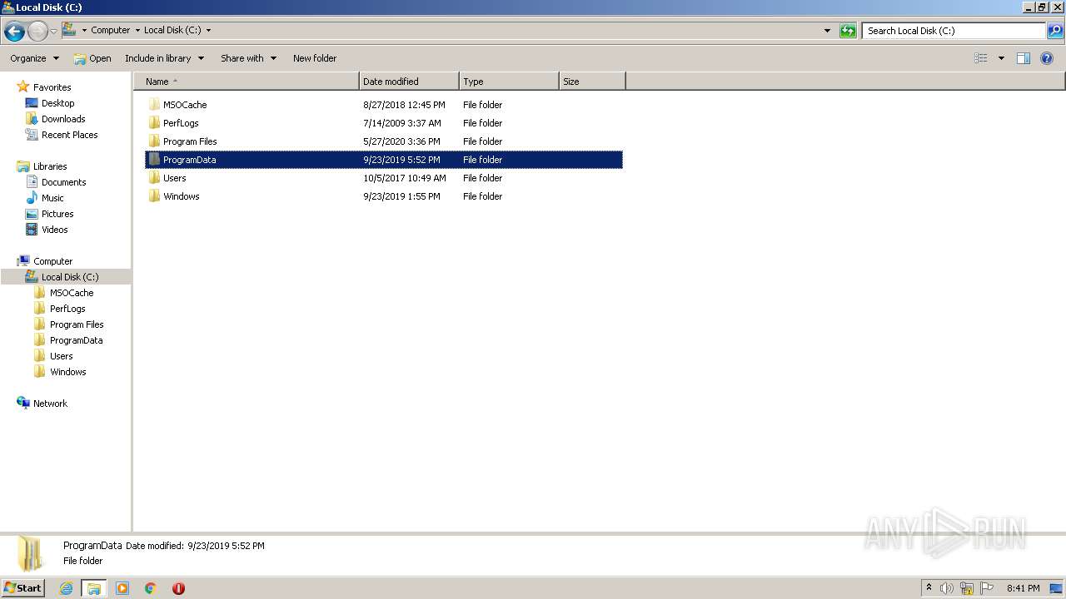Select Libraries in the navigation pane
The width and height of the screenshot is (1066, 599).
(x=50, y=166)
